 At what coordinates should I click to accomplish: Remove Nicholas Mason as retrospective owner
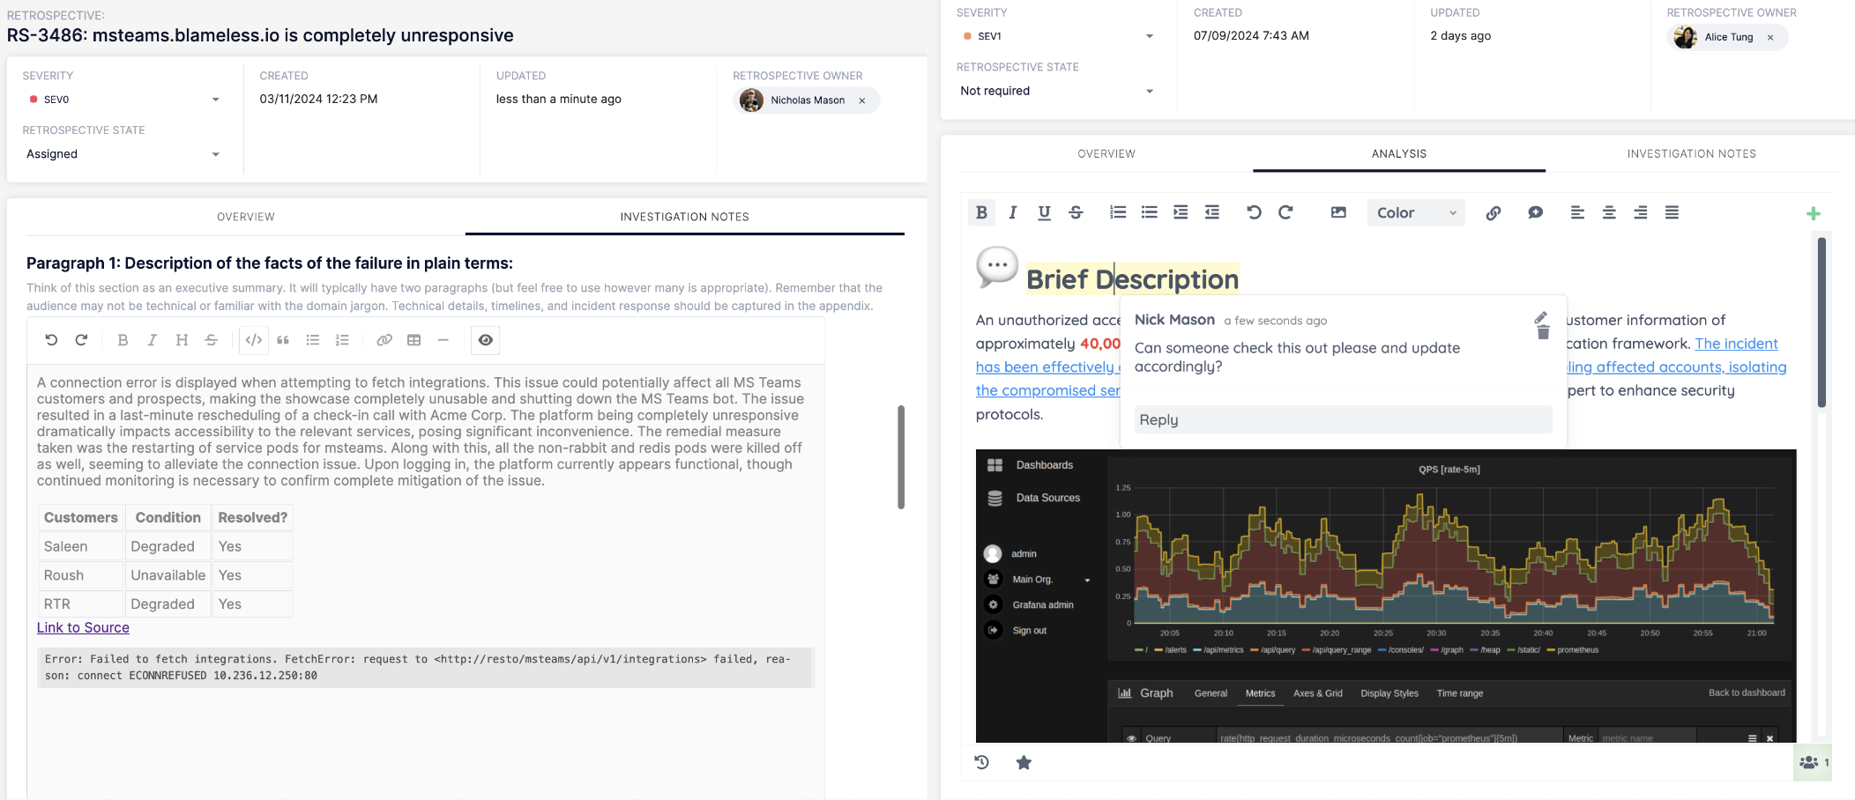point(862,100)
